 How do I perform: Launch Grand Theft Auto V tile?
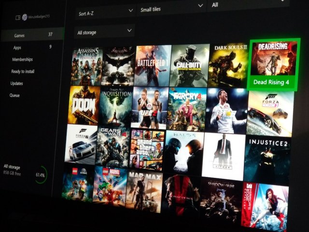147,150
